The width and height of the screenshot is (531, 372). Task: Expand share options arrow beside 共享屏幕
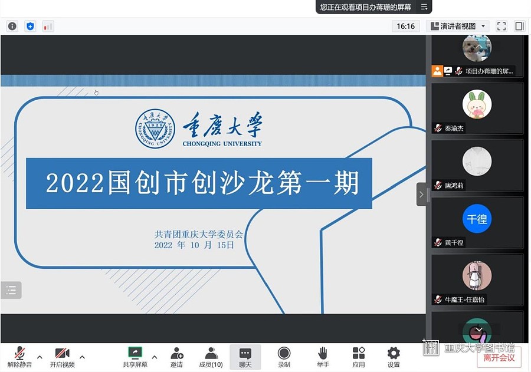155,357
